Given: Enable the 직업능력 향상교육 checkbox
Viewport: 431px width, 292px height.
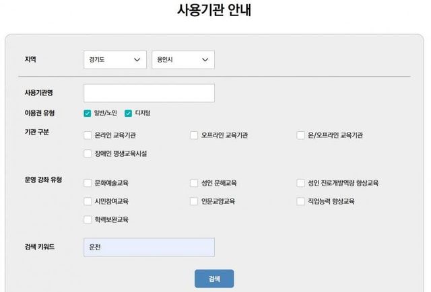Looking at the screenshot, I should (300, 201).
